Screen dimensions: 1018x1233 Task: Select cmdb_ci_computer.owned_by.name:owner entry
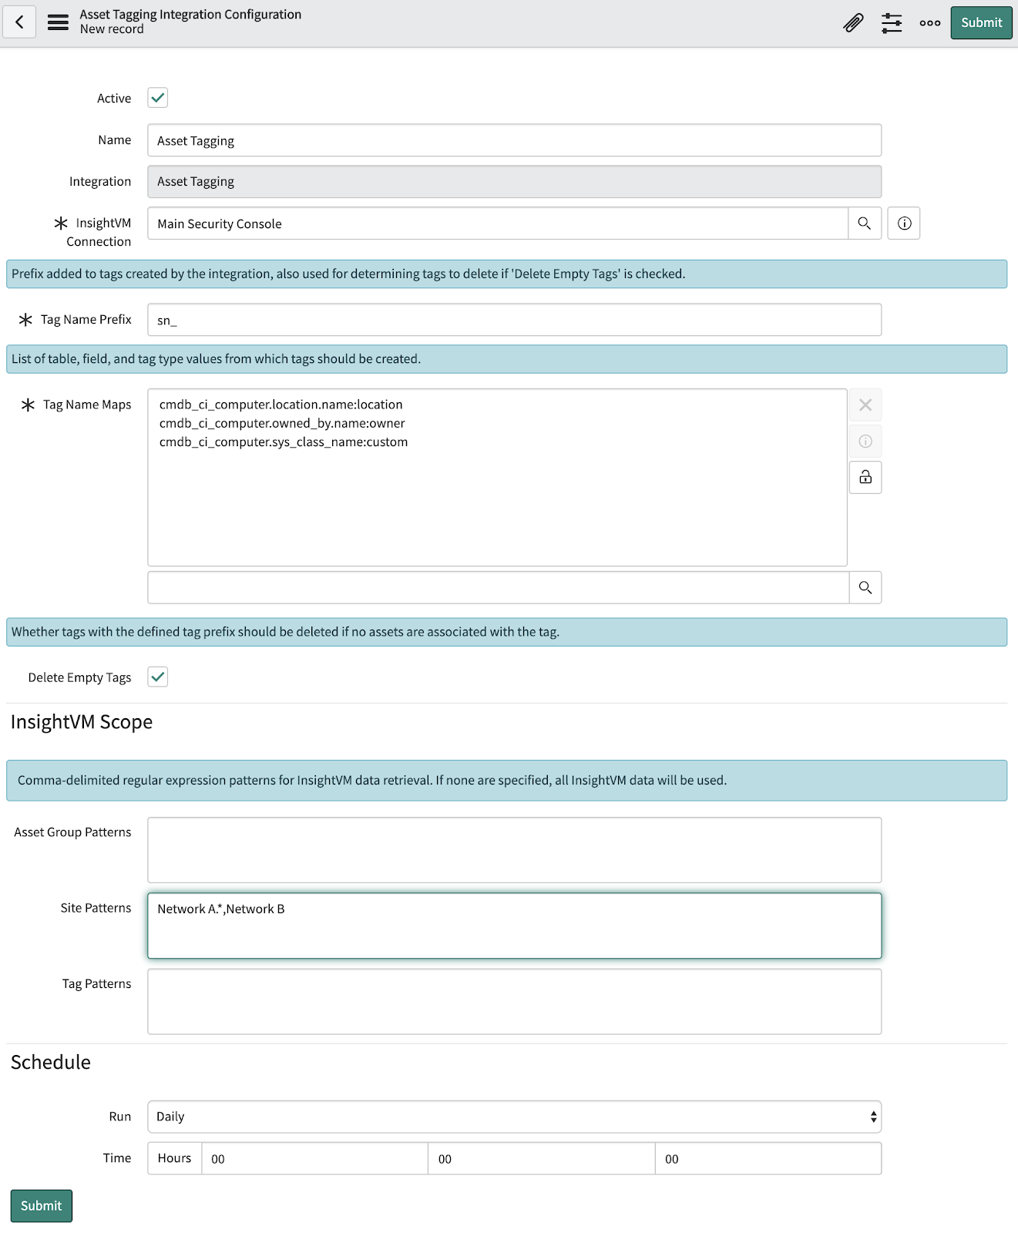[282, 423]
